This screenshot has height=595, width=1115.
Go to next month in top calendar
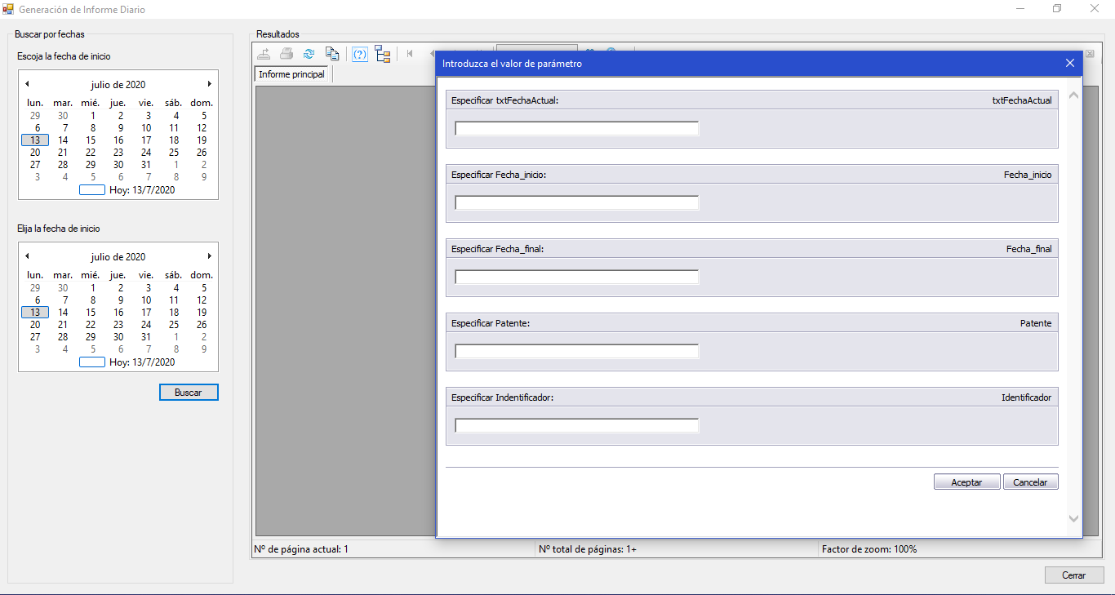coord(210,83)
